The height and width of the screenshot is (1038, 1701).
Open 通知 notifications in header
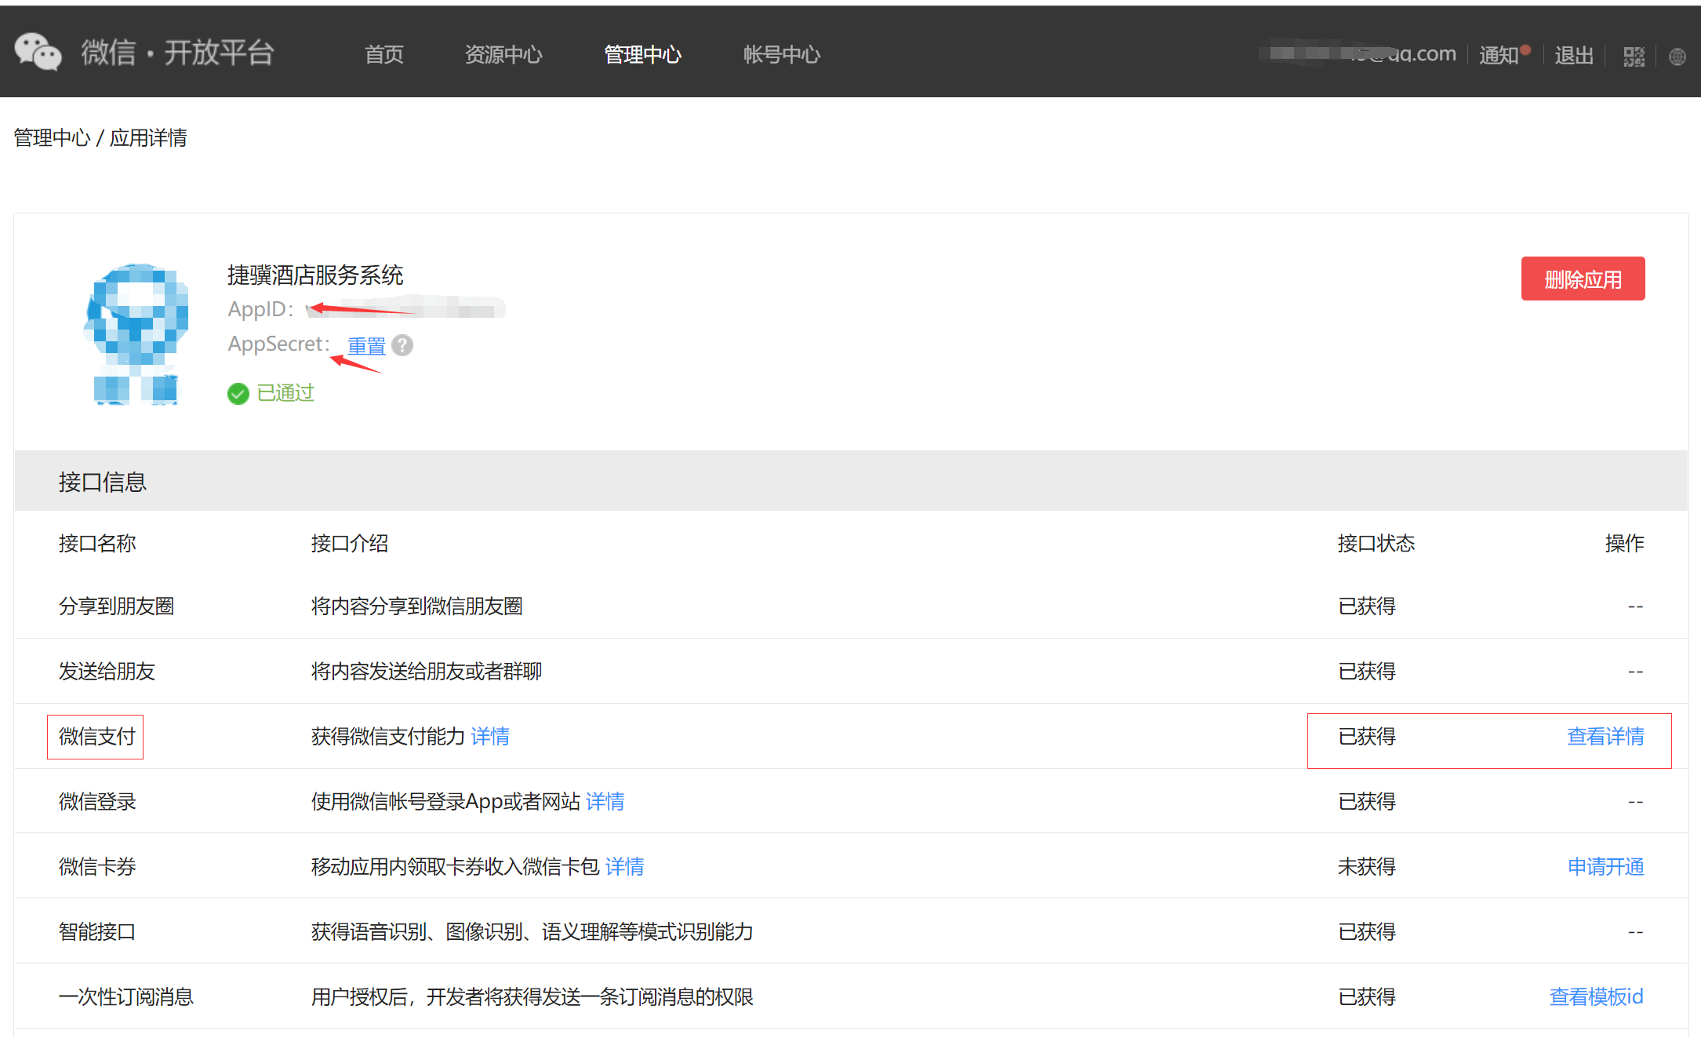pos(1499,55)
